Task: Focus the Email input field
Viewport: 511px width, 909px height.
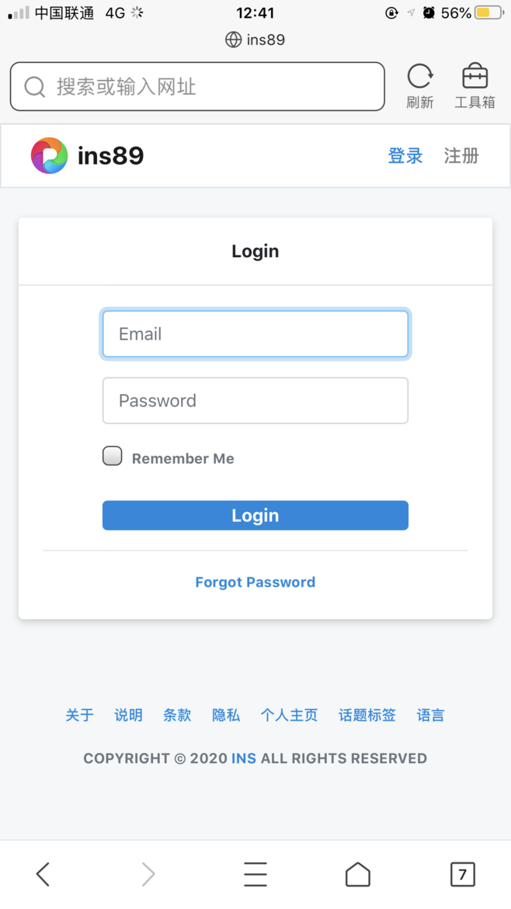Action: (255, 334)
